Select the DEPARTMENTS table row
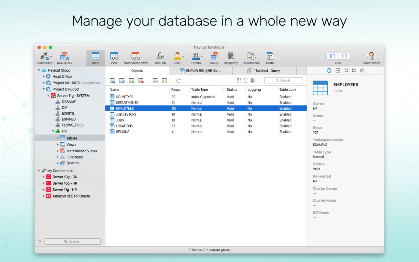This screenshot has height=262, width=419. tap(206, 103)
